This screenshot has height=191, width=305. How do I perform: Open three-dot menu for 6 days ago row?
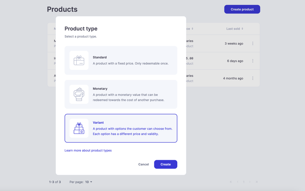pos(253,61)
